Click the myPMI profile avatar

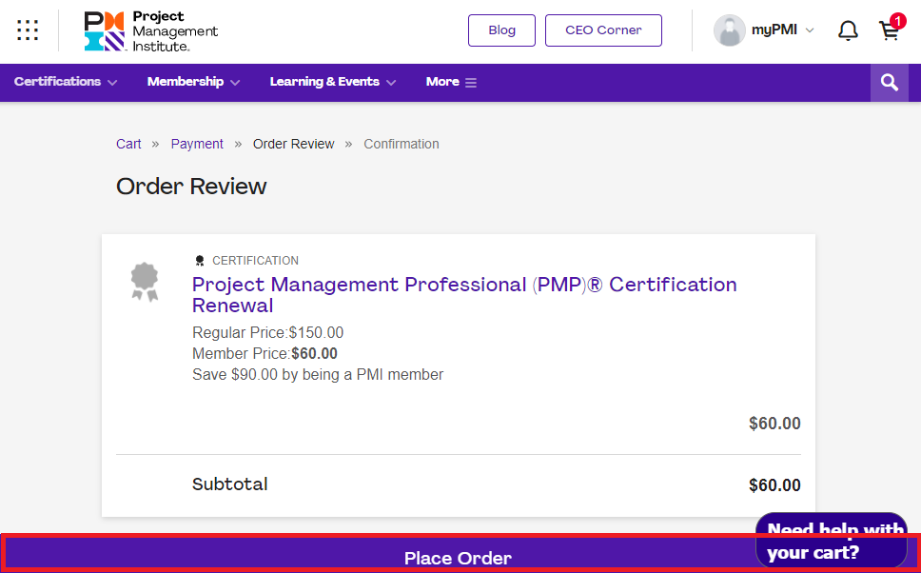(730, 30)
